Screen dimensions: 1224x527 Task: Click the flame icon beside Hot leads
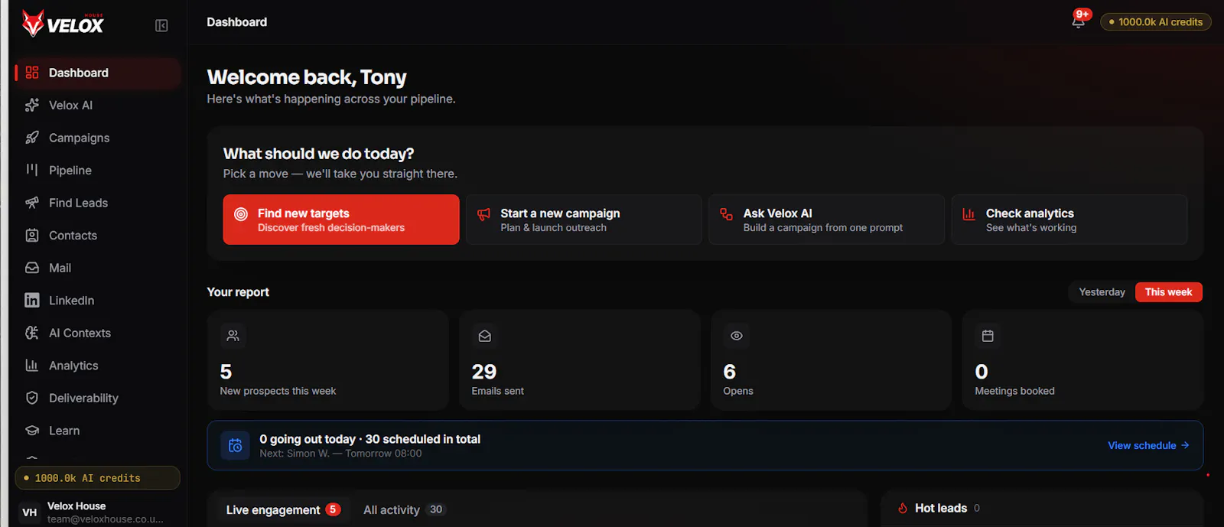(903, 509)
